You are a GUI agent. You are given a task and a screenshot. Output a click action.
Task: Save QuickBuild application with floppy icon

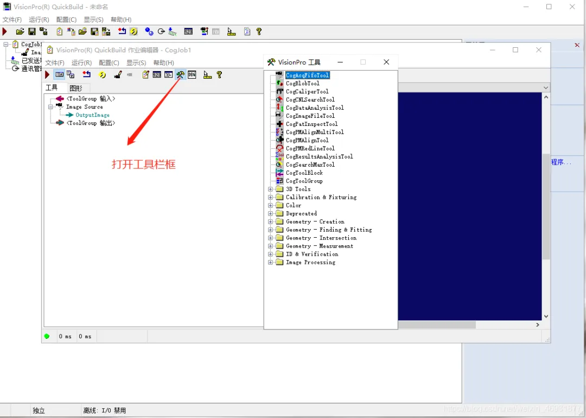tap(32, 32)
